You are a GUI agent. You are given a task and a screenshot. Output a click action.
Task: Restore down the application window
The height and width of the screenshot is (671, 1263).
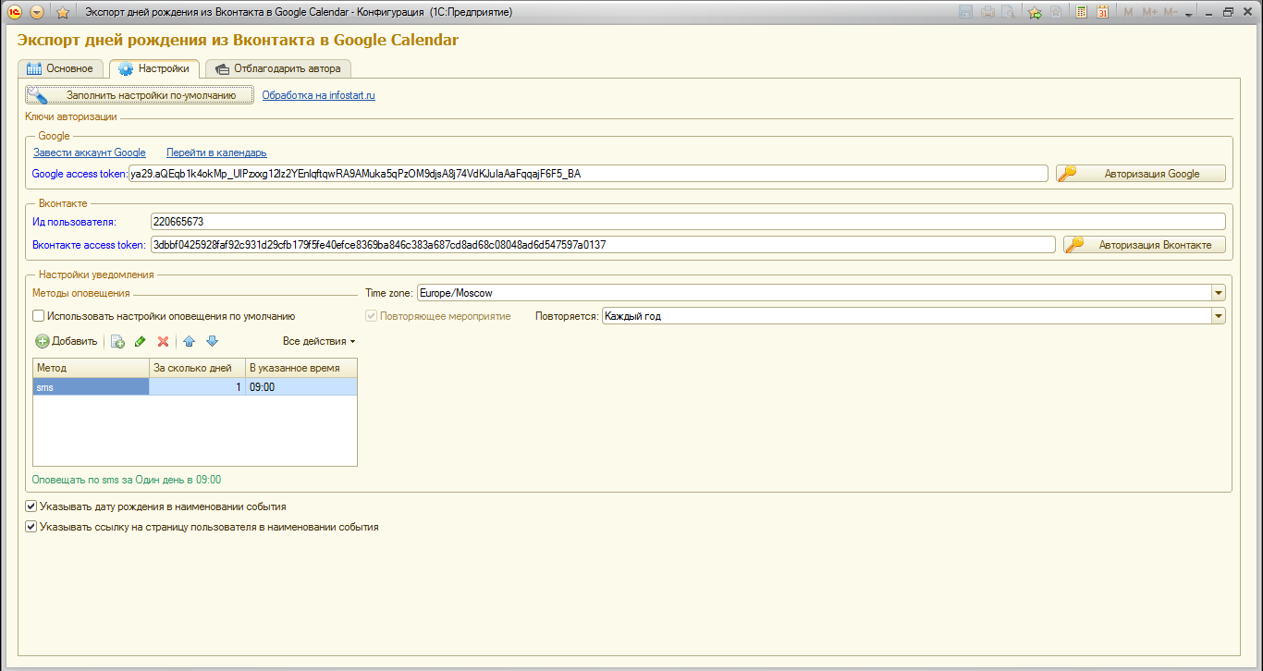(1228, 12)
